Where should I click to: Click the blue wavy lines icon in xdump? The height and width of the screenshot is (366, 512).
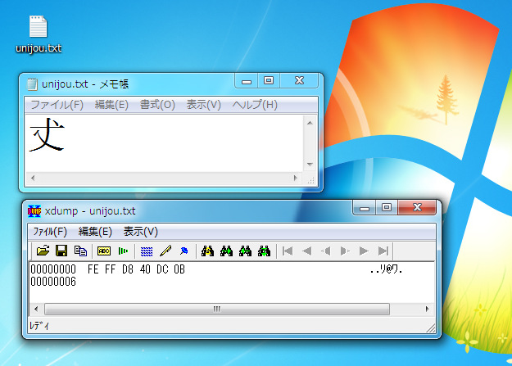click(x=147, y=251)
